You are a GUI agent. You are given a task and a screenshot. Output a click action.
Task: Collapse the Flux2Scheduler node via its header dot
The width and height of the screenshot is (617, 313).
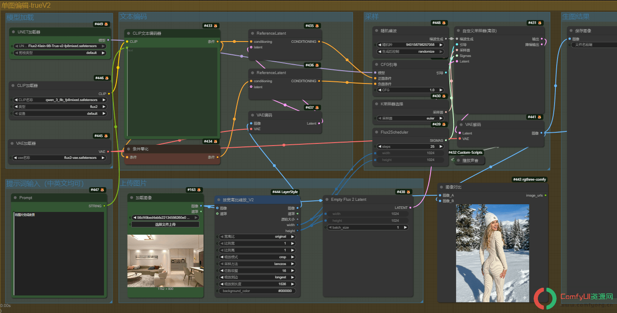377,132
